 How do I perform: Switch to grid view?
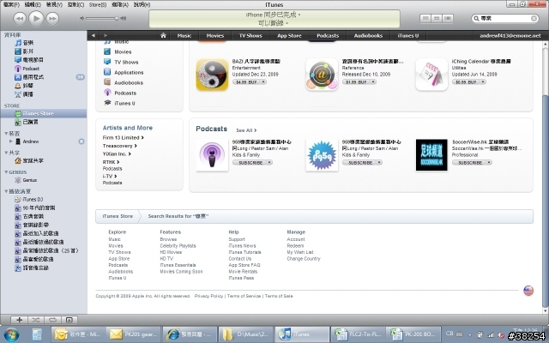pyautogui.click(x=437, y=18)
